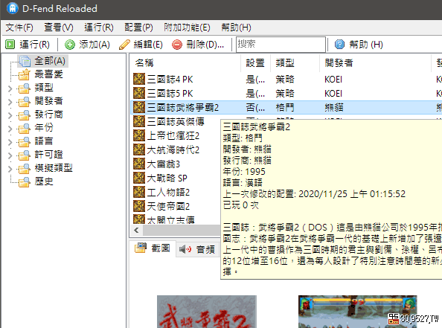This screenshot has height=328, width=442.
Task: Click the Add (添加) green plus icon
Action: tap(70, 44)
